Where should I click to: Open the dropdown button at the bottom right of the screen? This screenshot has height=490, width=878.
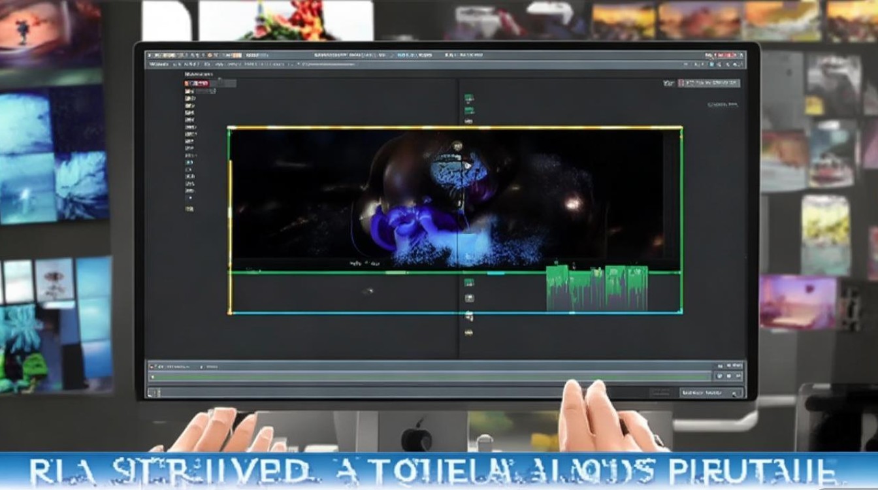[711, 393]
